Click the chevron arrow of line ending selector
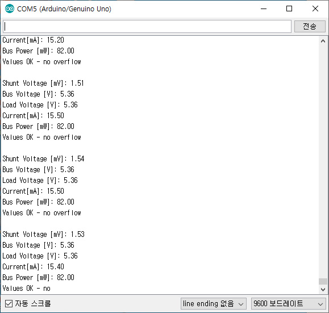 coord(241,304)
